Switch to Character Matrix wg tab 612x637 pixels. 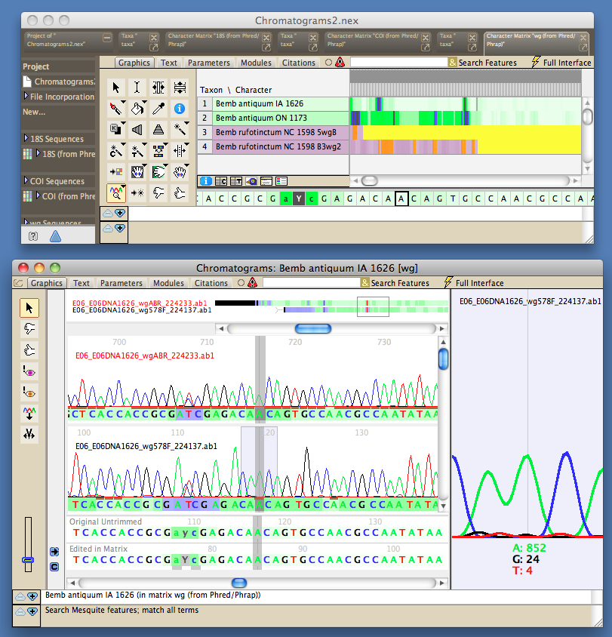click(x=536, y=43)
